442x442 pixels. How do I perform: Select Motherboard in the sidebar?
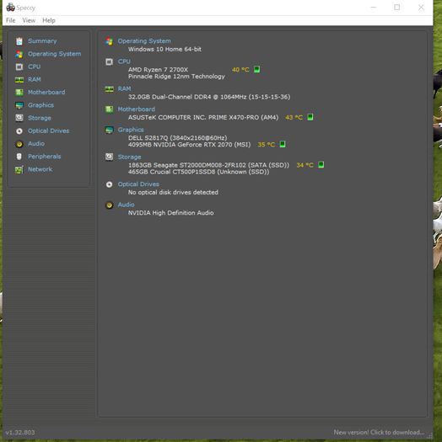click(46, 92)
